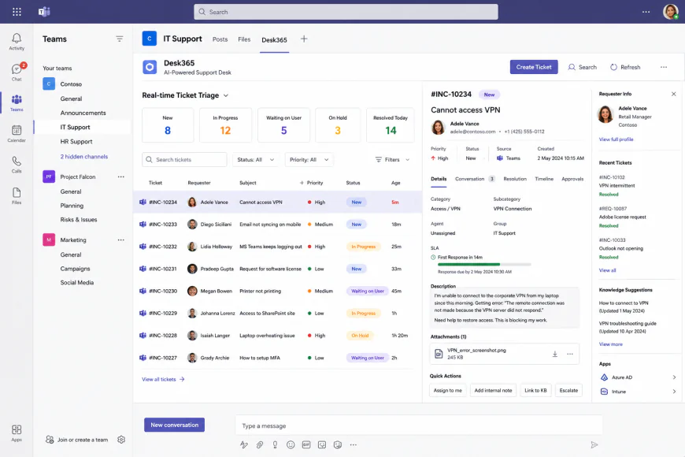
Task: Open the Status: All dropdown
Action: [x=256, y=160]
